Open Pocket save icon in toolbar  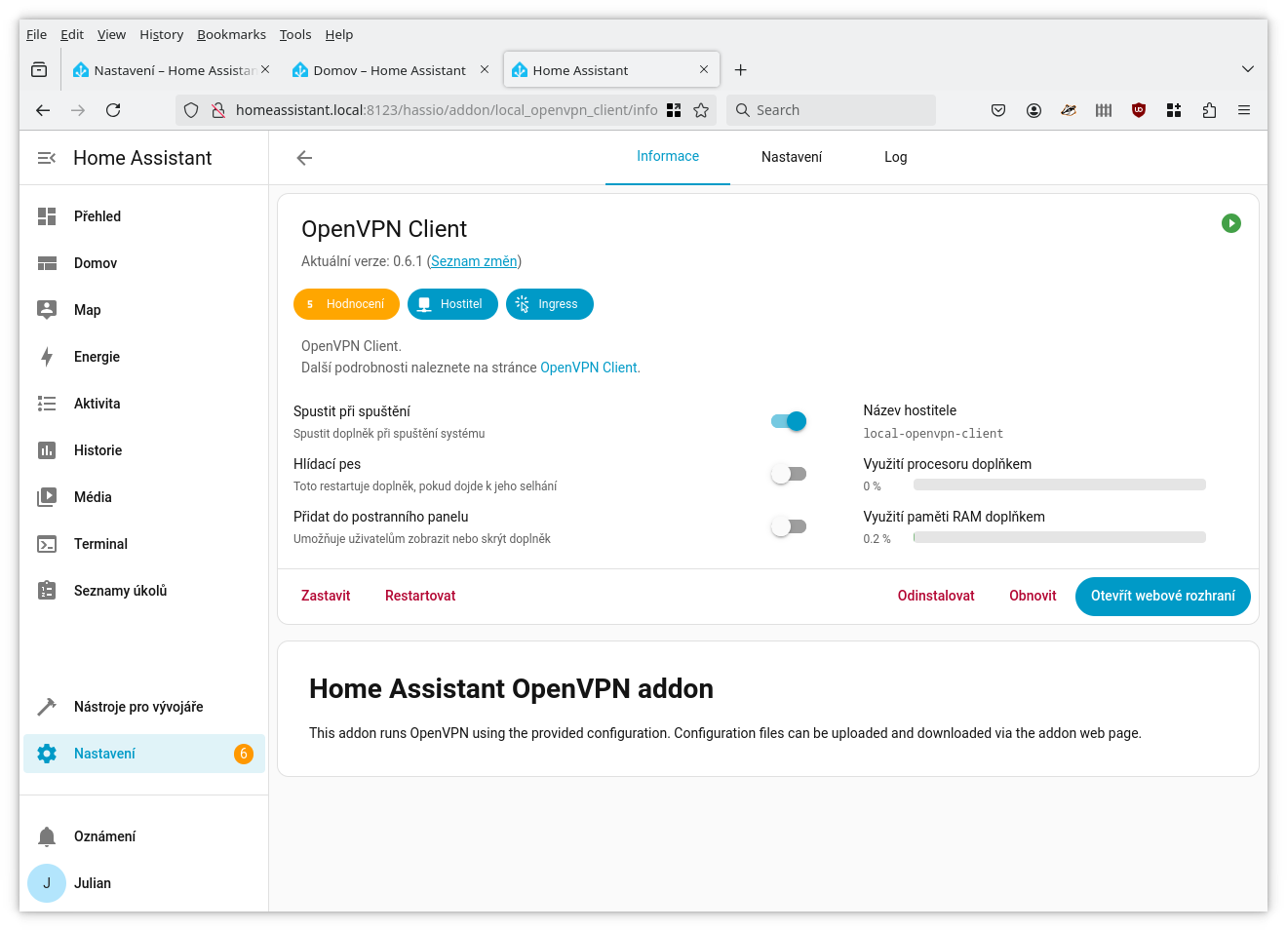click(998, 110)
